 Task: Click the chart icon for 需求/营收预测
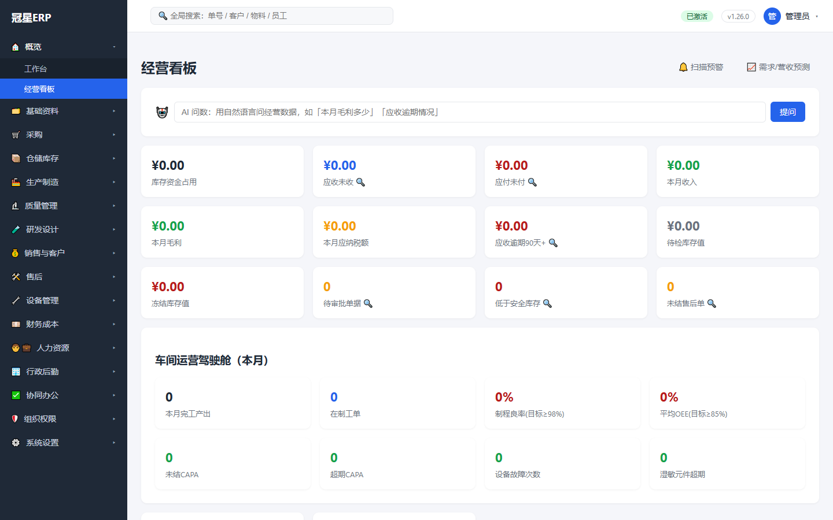point(751,67)
